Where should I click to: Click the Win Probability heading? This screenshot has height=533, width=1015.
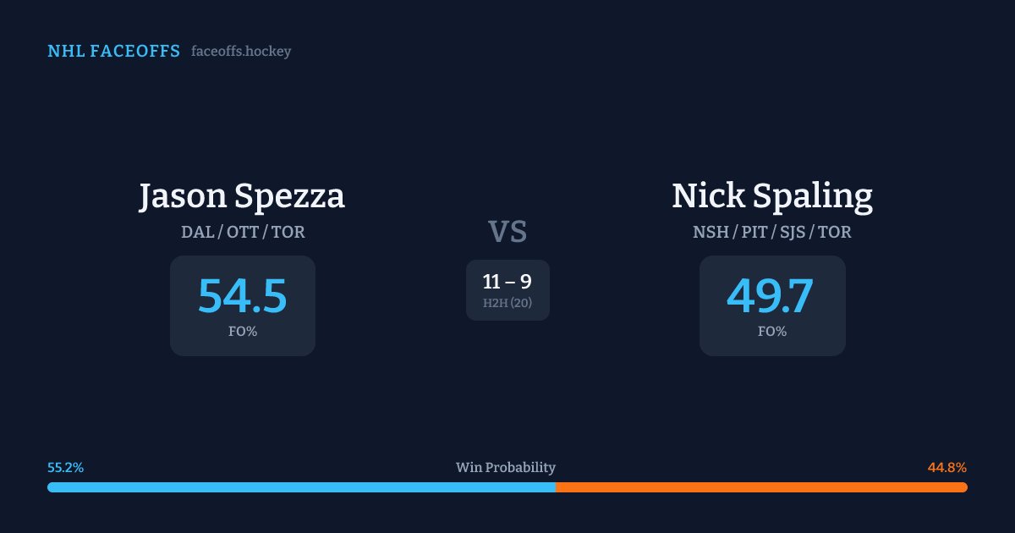pyautogui.click(x=506, y=468)
